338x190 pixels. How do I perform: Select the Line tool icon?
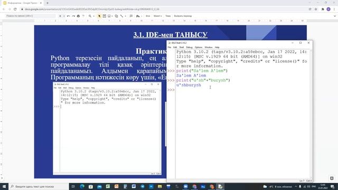coord(121,16)
